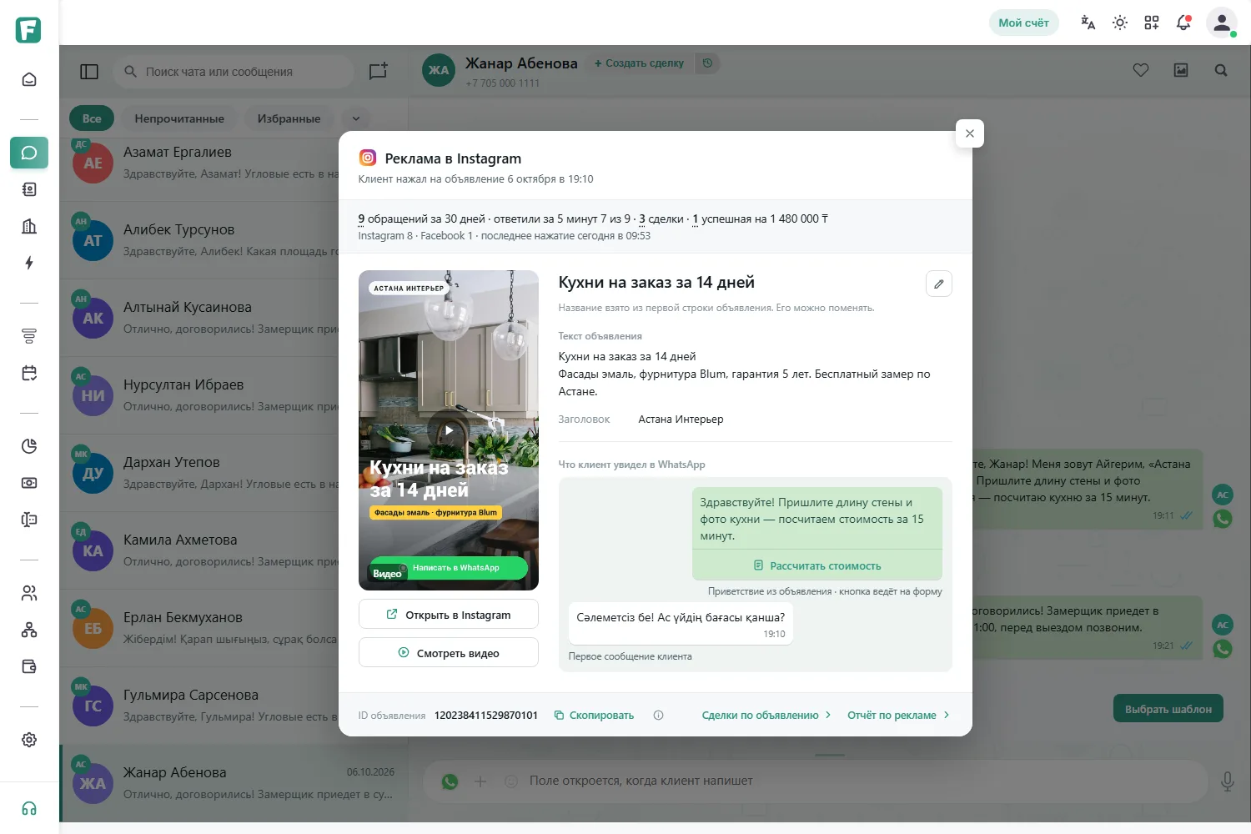Open the funnel icon in the sidebar
Image resolution: width=1251 pixels, height=834 pixels.
coord(29,336)
